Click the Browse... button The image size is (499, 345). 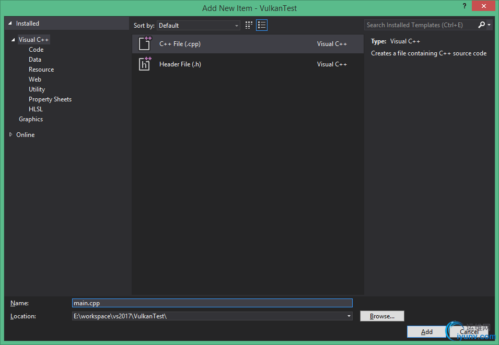click(382, 316)
